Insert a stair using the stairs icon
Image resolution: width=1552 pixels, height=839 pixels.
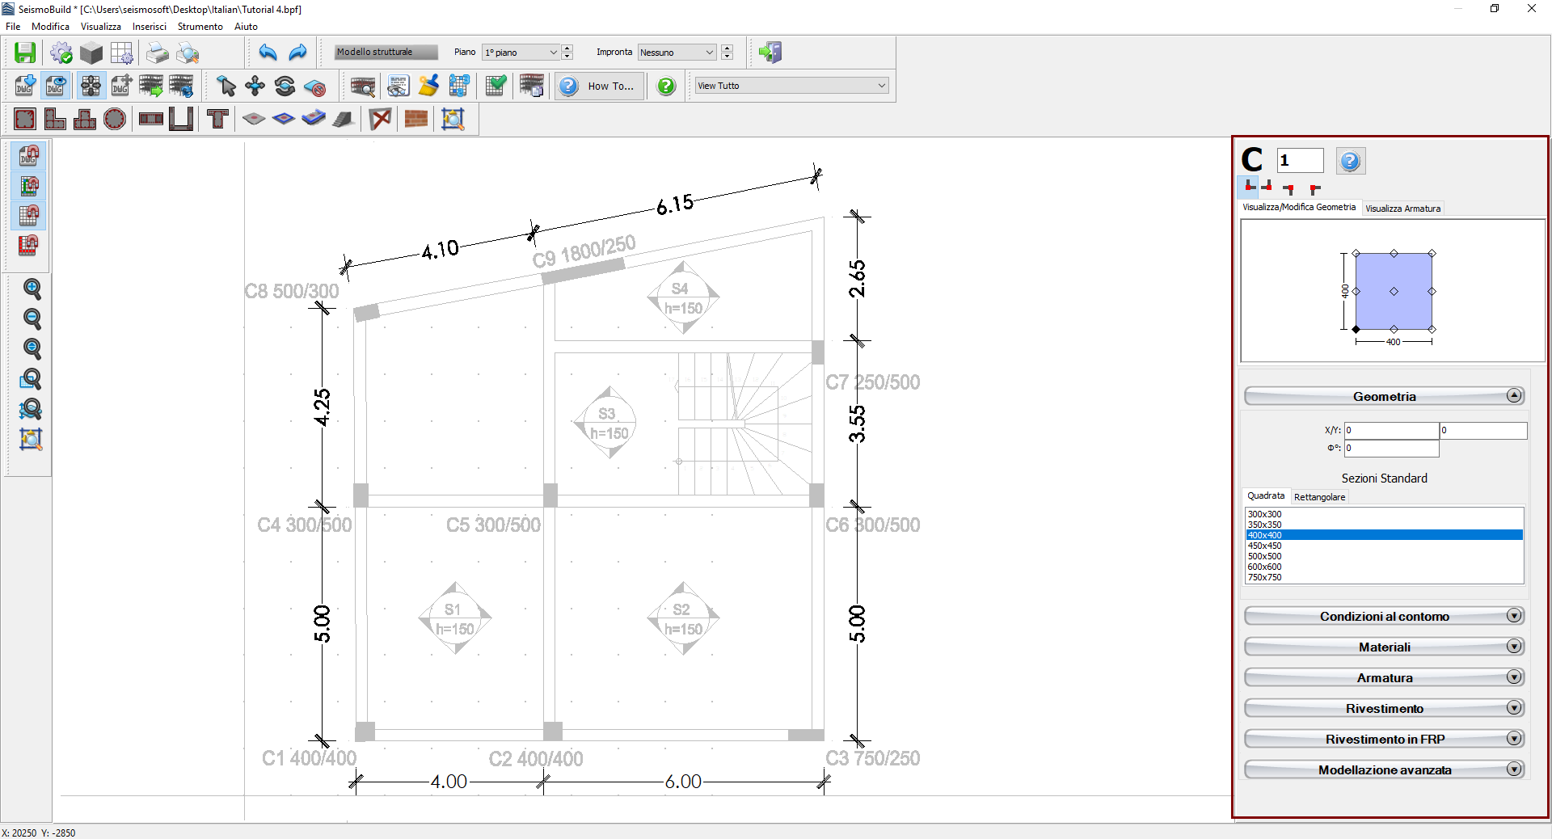click(343, 120)
